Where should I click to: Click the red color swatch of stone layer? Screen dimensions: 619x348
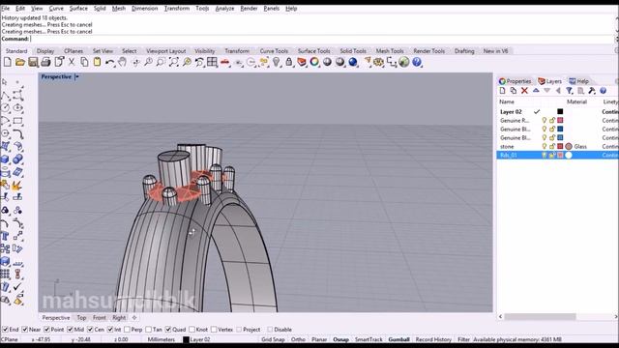click(x=560, y=146)
